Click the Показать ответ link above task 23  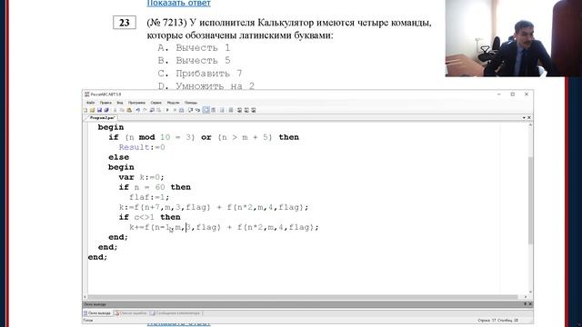(x=178, y=4)
